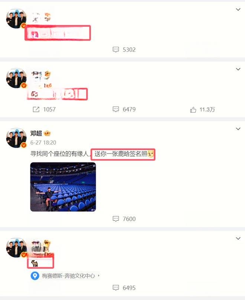Click the dog emoji in last post
The height and width of the screenshot is (300, 245).
coord(35,264)
